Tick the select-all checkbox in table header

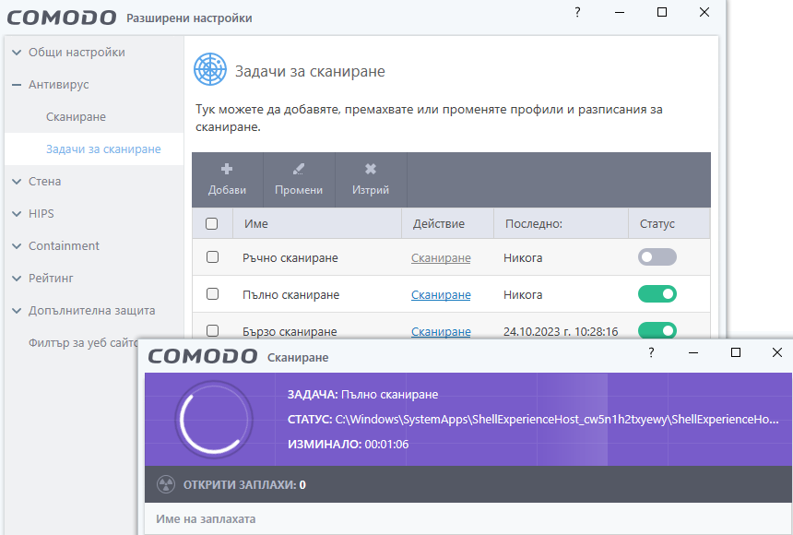pos(212,224)
